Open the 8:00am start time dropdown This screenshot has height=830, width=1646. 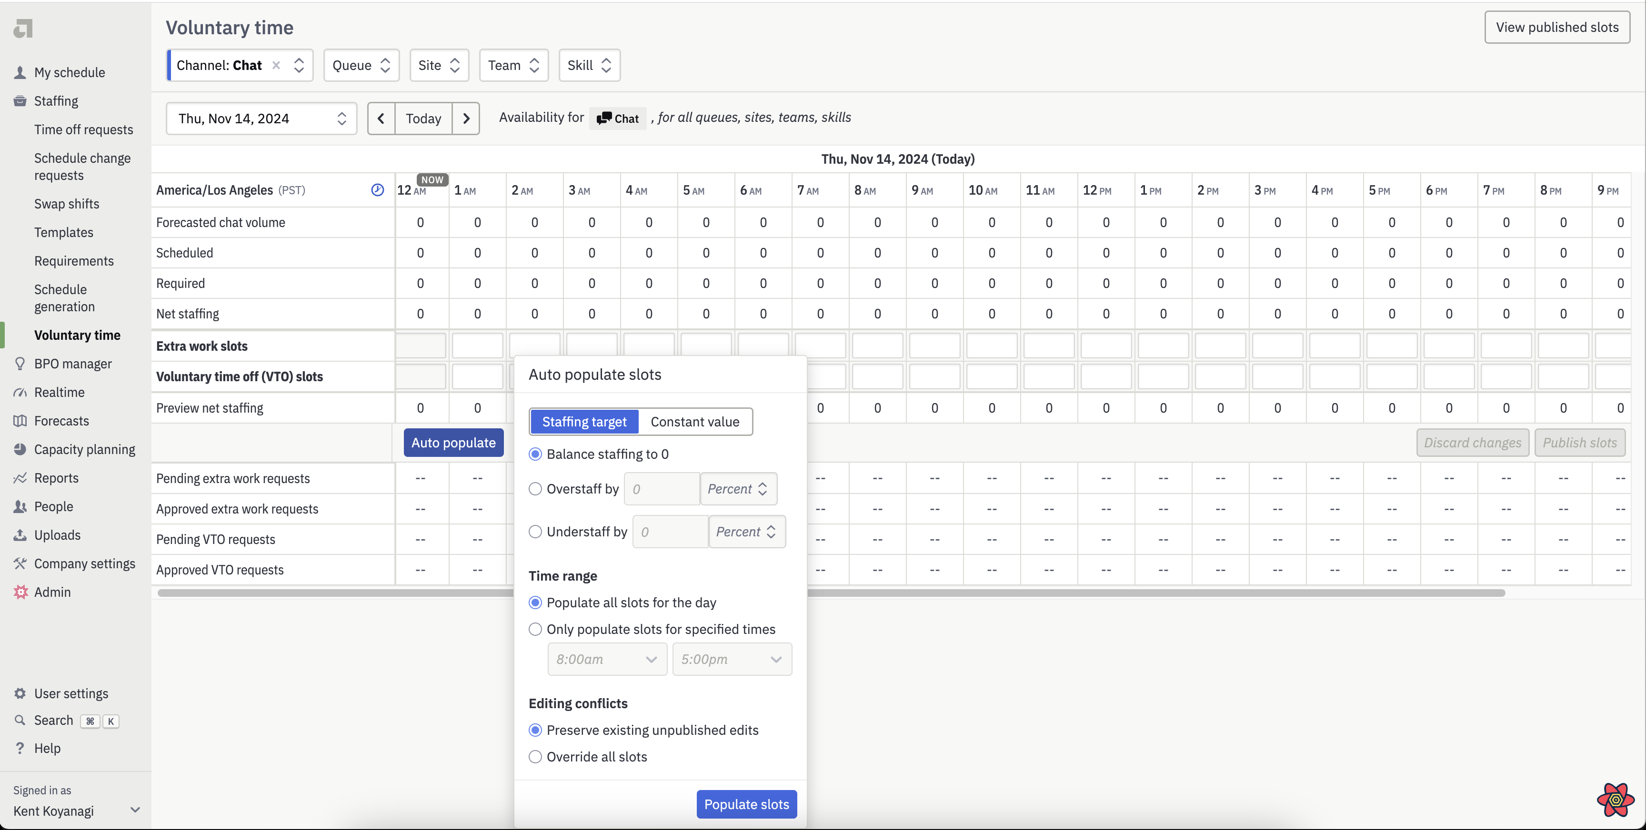click(607, 659)
